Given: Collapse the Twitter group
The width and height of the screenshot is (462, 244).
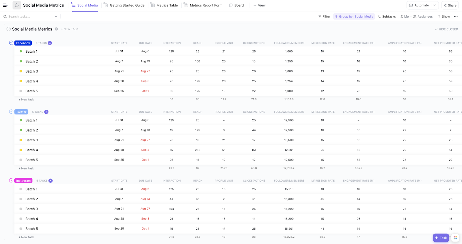Looking at the screenshot, I should point(11,112).
